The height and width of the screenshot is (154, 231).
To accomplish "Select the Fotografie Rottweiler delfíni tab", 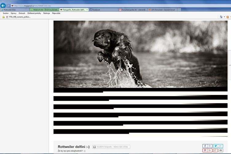I will (72, 10).
